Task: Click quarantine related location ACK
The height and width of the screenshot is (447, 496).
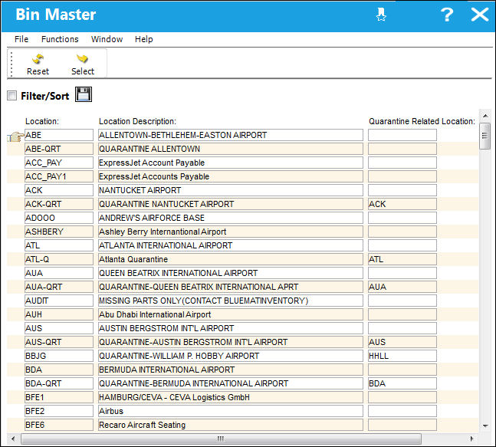Action: click(x=402, y=204)
